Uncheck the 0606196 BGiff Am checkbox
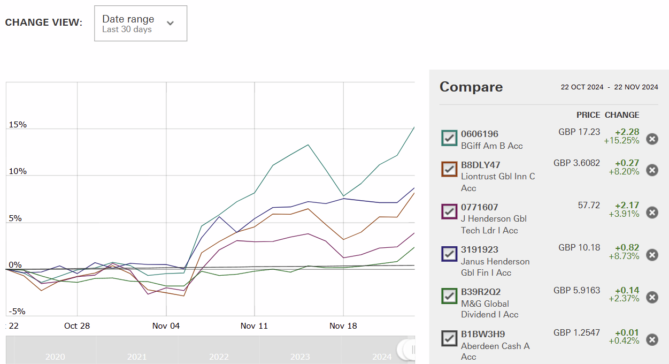The height and width of the screenshot is (364, 669). pos(449,138)
